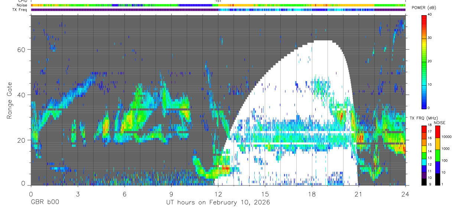The image size is (456, 210).
Task: Click the '10' value on POWER scale
Action: click(x=430, y=84)
